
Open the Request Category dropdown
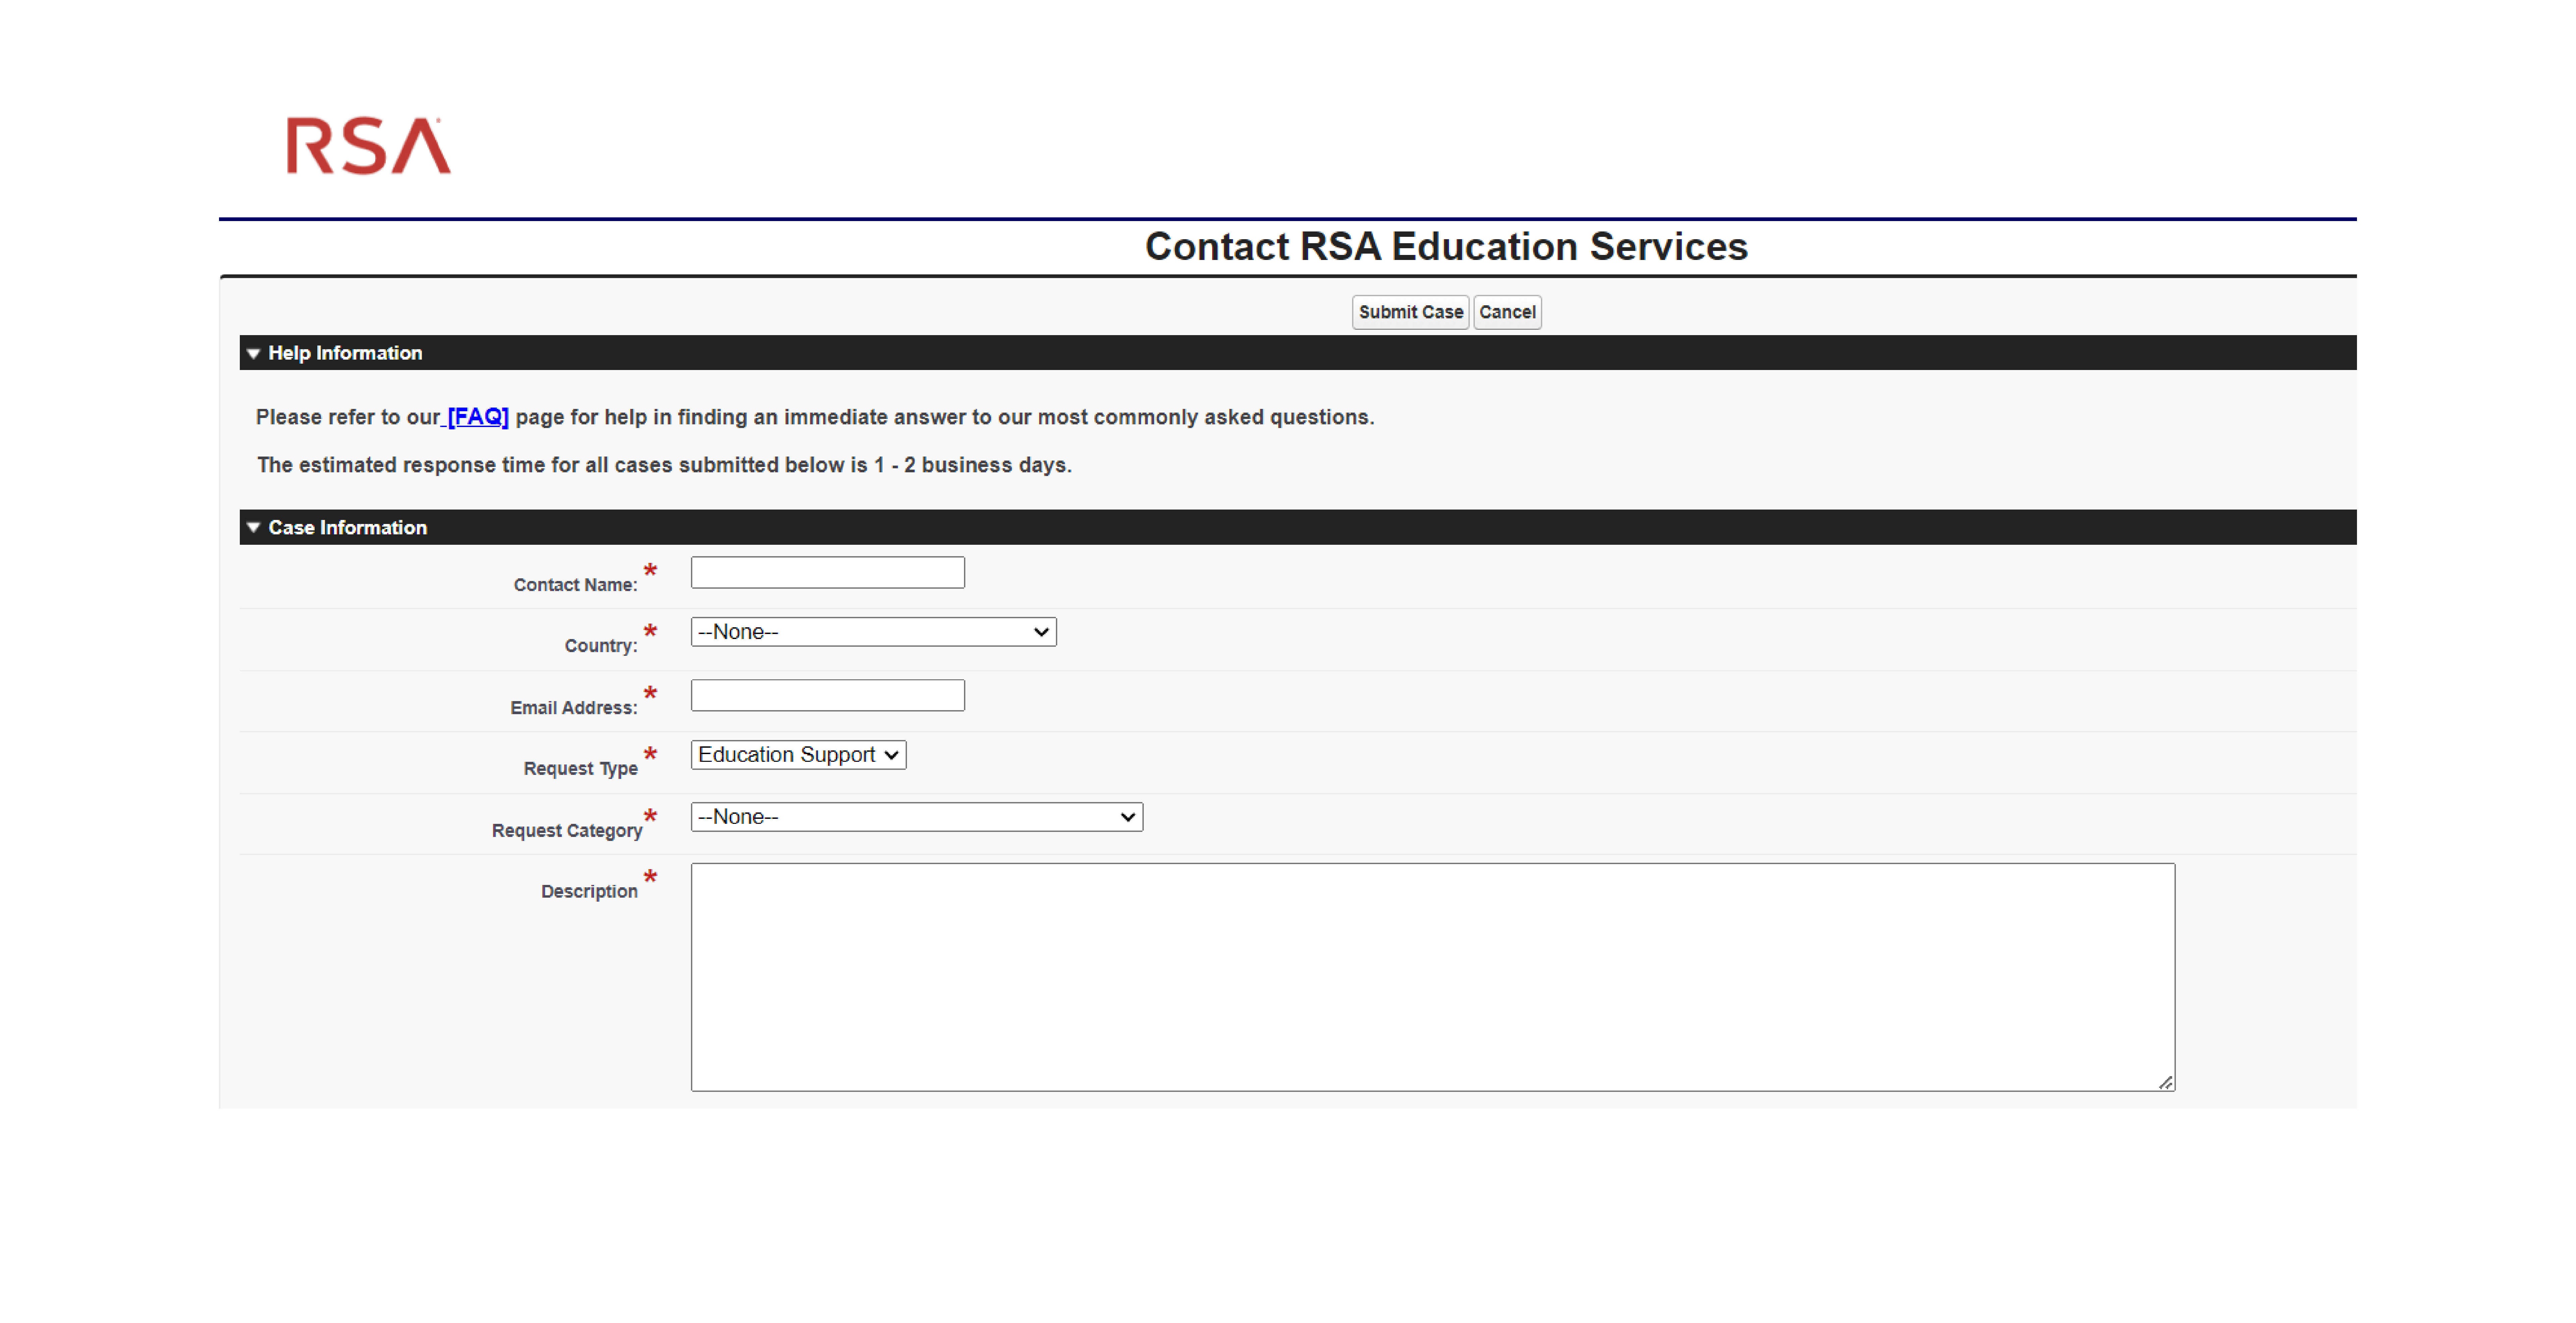(x=915, y=817)
